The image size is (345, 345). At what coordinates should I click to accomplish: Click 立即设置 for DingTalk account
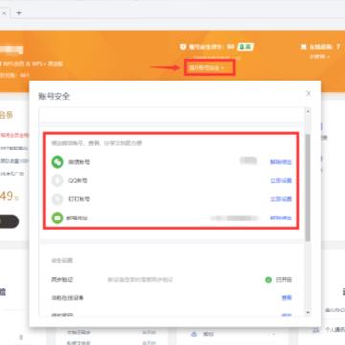point(281,199)
